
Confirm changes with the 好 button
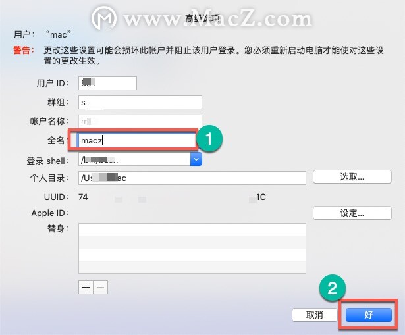point(369,315)
